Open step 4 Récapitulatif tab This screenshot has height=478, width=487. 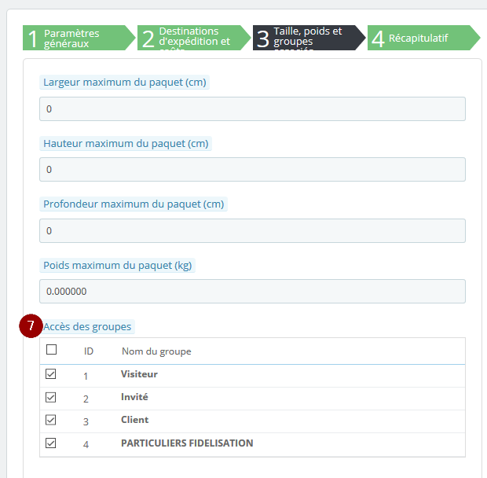(423, 38)
